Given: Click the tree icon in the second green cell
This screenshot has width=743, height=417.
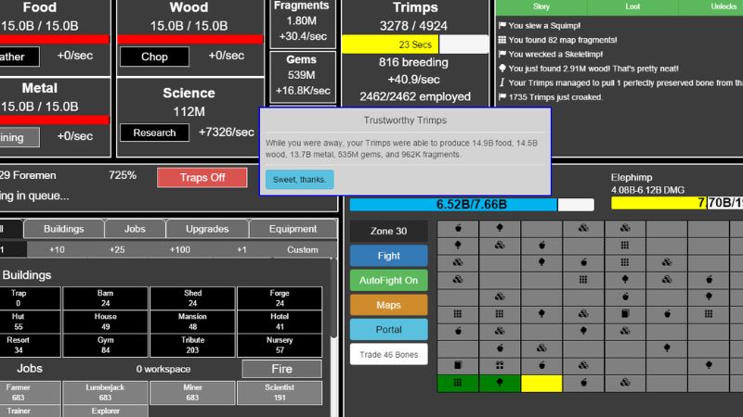Looking at the screenshot, I should point(500,383).
